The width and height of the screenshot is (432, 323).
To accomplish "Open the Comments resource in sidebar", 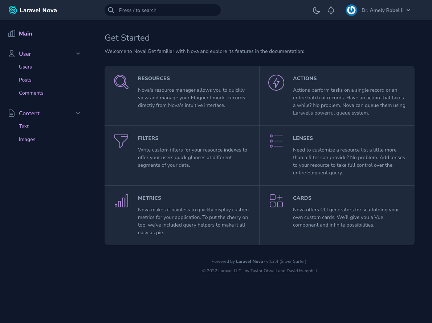I will pos(31,93).
